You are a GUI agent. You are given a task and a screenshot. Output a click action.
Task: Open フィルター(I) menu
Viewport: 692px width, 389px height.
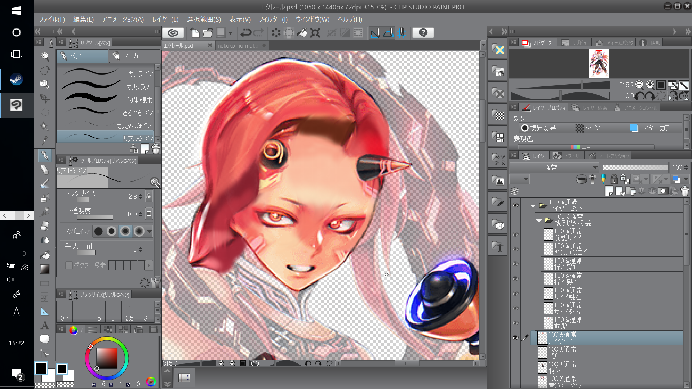[x=273, y=19]
